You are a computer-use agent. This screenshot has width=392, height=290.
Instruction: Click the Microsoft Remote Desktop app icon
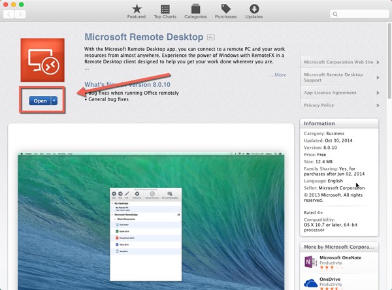(42, 60)
